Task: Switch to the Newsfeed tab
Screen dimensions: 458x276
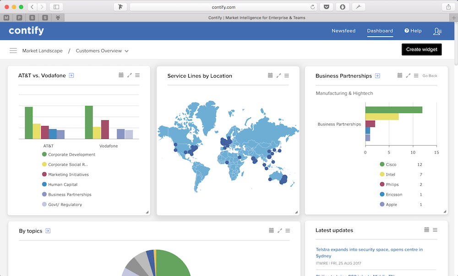Action: click(343, 31)
